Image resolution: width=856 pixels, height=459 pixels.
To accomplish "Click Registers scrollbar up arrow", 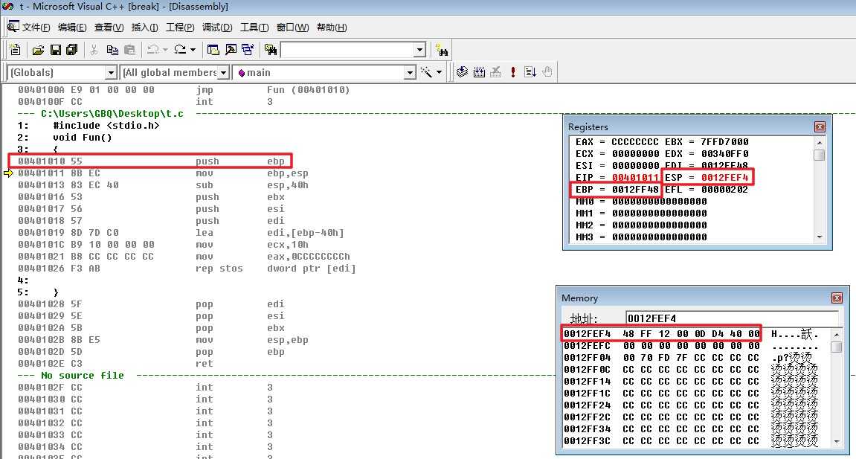I will [x=819, y=142].
